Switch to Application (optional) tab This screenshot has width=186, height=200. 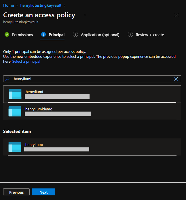(96, 35)
